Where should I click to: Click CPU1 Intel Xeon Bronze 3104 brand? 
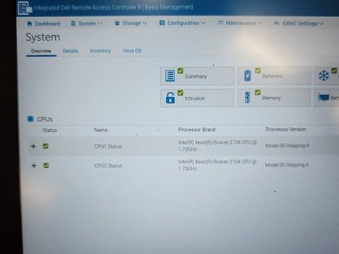[218, 146]
